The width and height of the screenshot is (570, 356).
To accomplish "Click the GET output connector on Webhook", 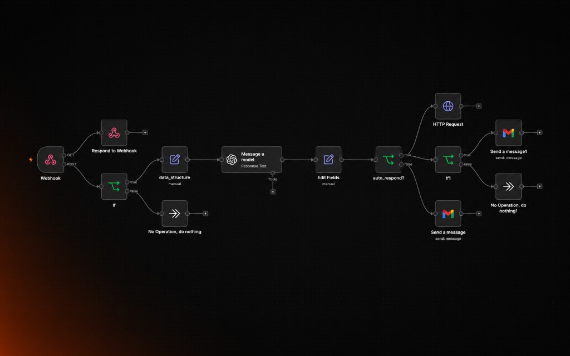I will coord(64,155).
